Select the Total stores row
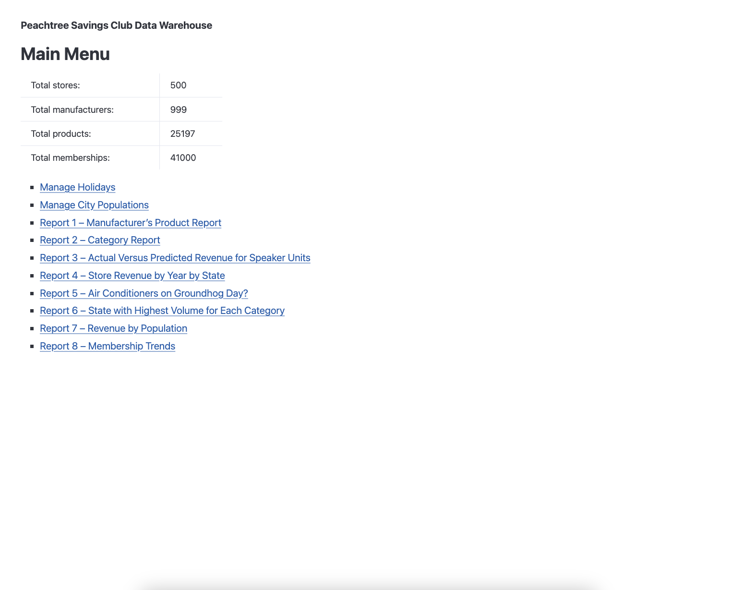The height and width of the screenshot is (590, 745). 56,85
